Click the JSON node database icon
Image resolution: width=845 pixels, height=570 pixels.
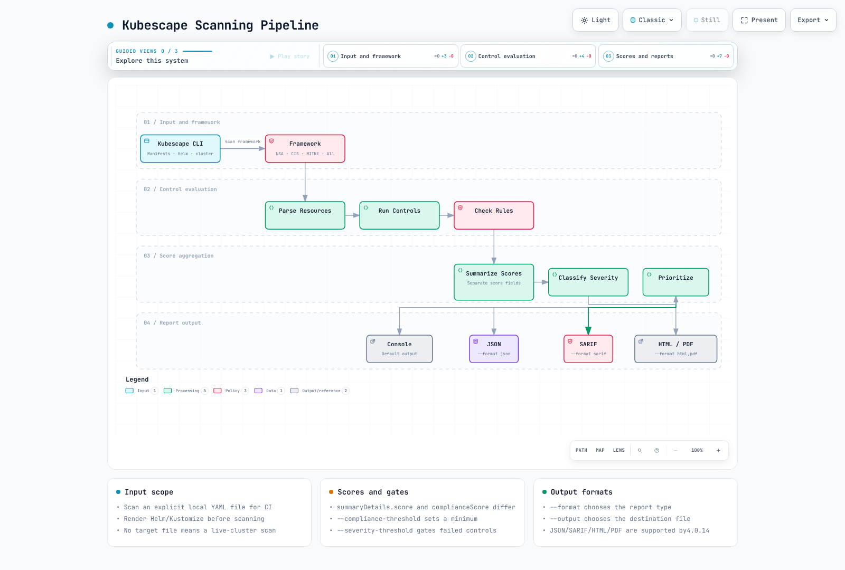coord(476,341)
